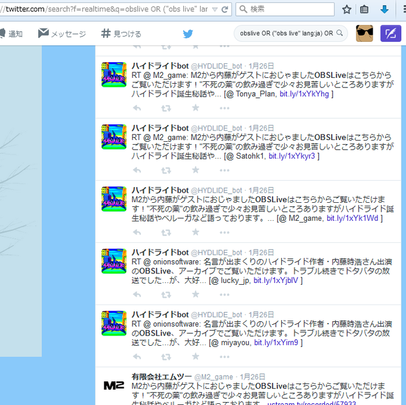
Task: Click the magnifier icon in the Twitter search box
Action: [340, 33]
